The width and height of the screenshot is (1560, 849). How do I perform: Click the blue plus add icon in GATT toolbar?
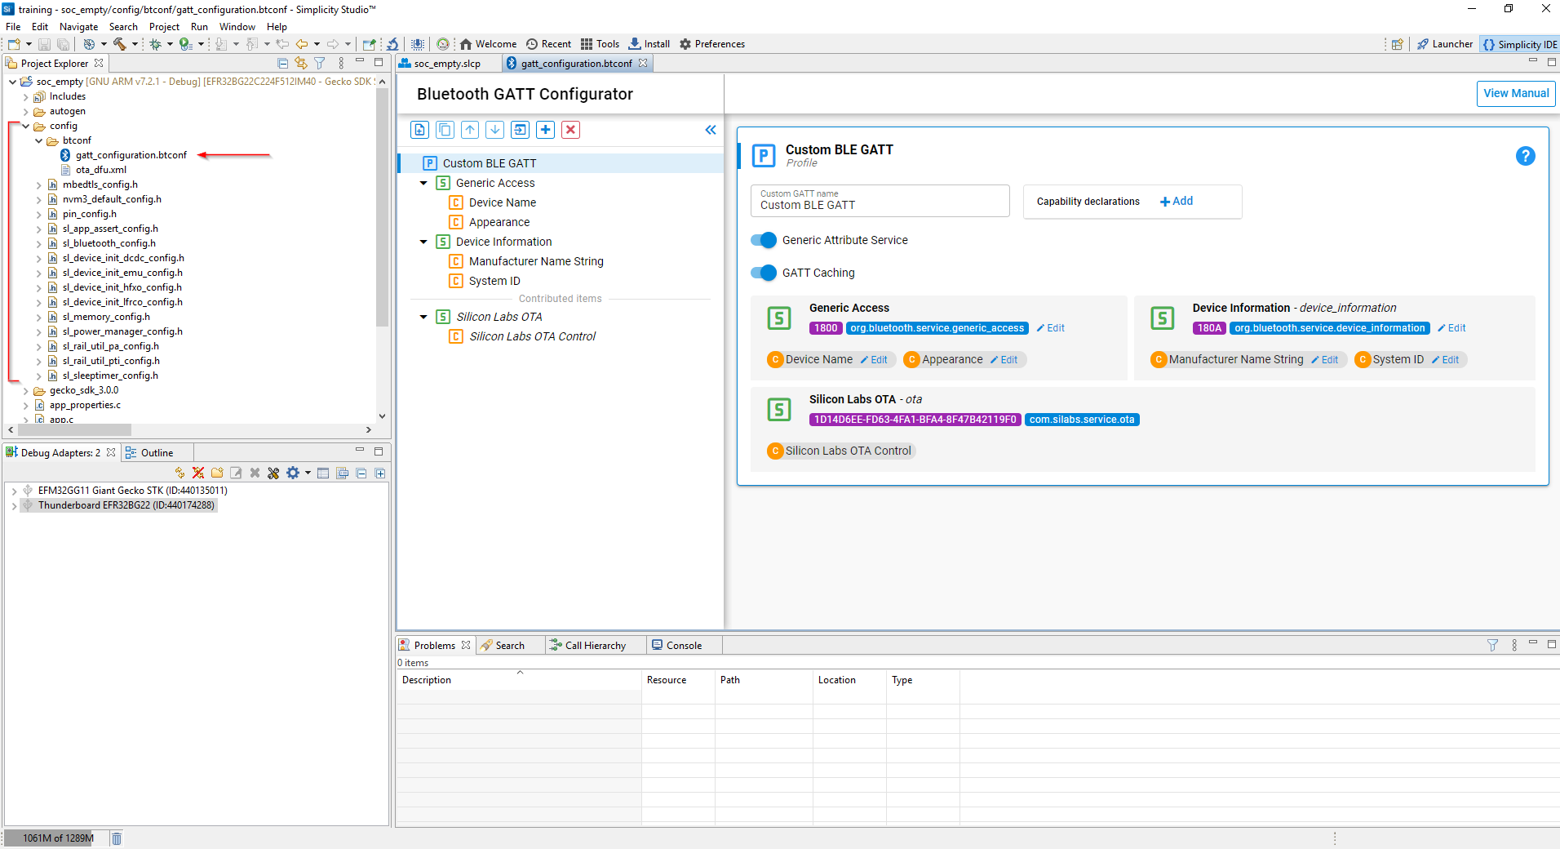tap(546, 130)
